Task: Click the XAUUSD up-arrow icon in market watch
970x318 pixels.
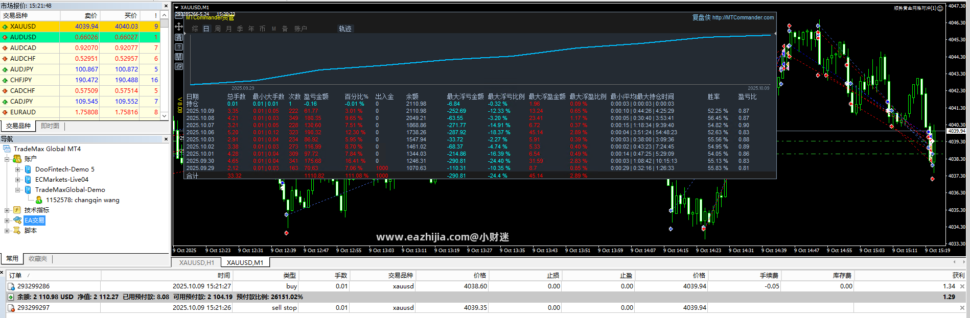Action: pos(5,27)
